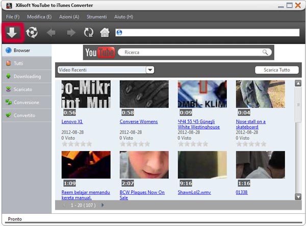Click the 01338 video thumbnail
306x226 pixels.
point(260,165)
